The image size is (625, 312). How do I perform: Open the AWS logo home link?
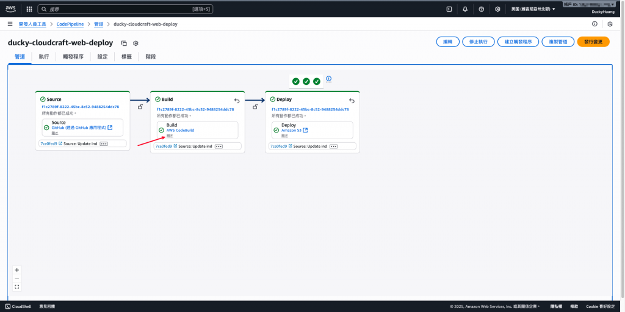click(10, 9)
